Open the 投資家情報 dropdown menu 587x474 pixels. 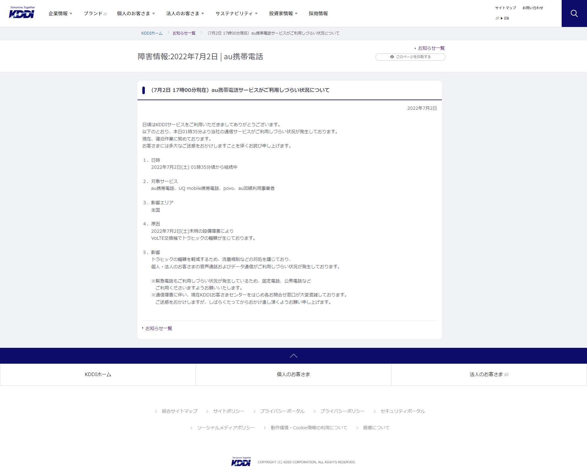click(283, 14)
